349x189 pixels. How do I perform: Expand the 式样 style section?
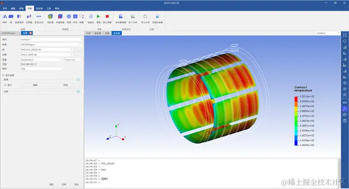point(79,92)
